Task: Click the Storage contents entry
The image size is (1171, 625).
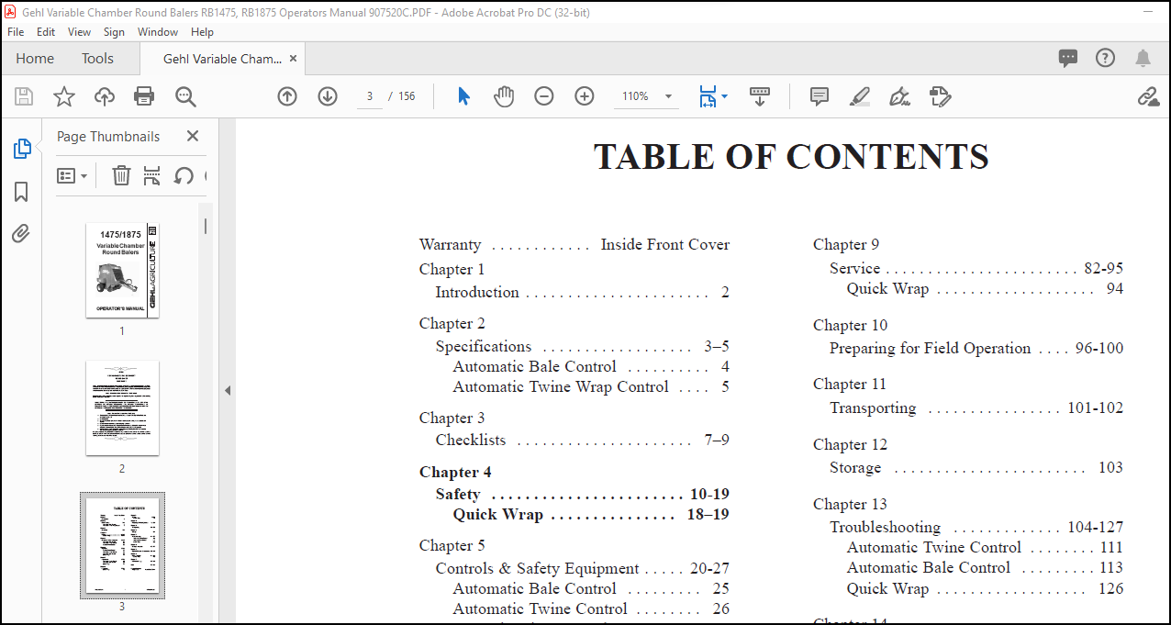Action: point(976,467)
